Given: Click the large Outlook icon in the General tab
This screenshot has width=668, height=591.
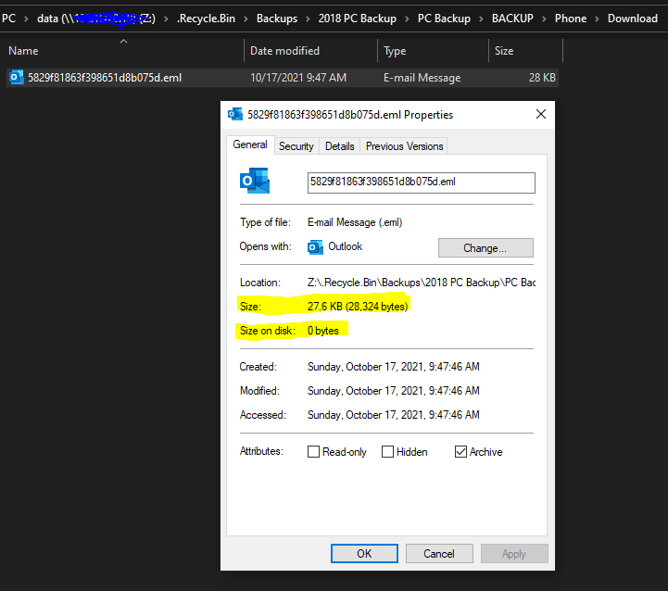Looking at the screenshot, I should click(x=255, y=181).
